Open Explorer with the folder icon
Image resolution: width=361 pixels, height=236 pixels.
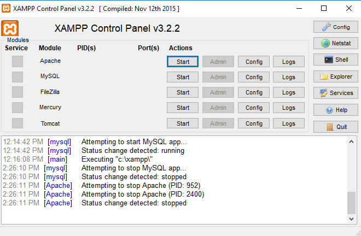(336, 76)
